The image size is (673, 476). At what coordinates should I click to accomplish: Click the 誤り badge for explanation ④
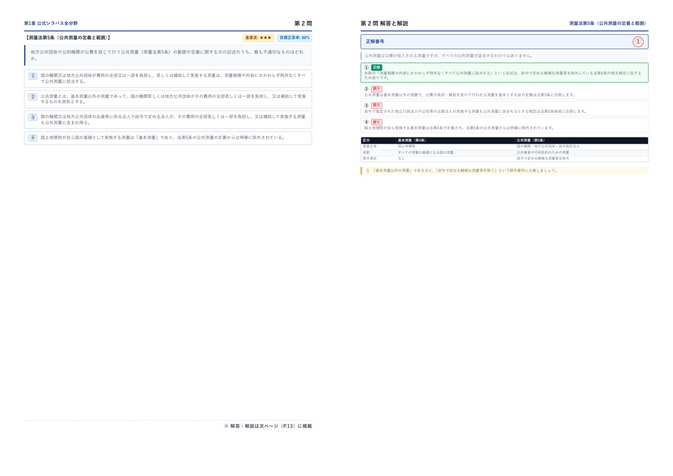tap(377, 122)
